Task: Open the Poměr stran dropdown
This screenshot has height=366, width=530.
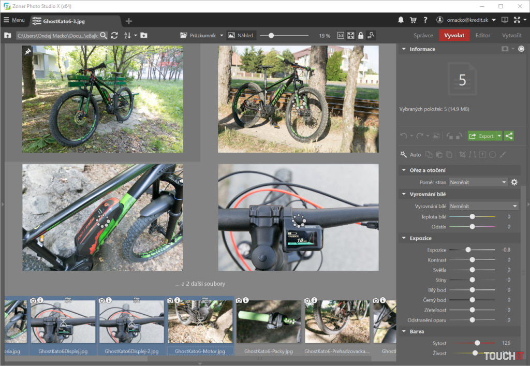Action: [478, 182]
